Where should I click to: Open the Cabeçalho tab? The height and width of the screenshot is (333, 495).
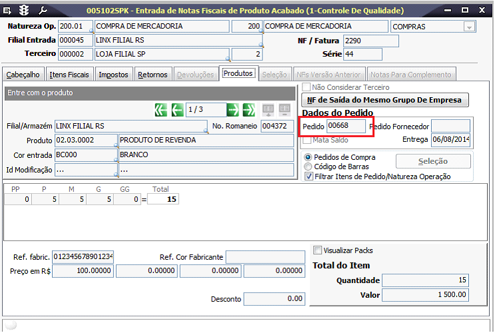24,75
